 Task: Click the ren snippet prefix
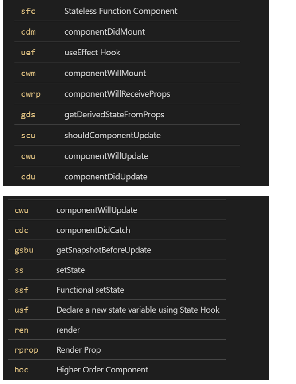21,330
